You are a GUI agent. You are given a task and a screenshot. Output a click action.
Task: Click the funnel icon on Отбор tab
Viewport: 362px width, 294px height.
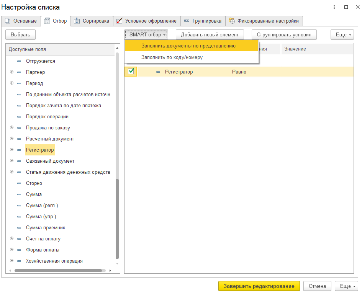pos(47,21)
